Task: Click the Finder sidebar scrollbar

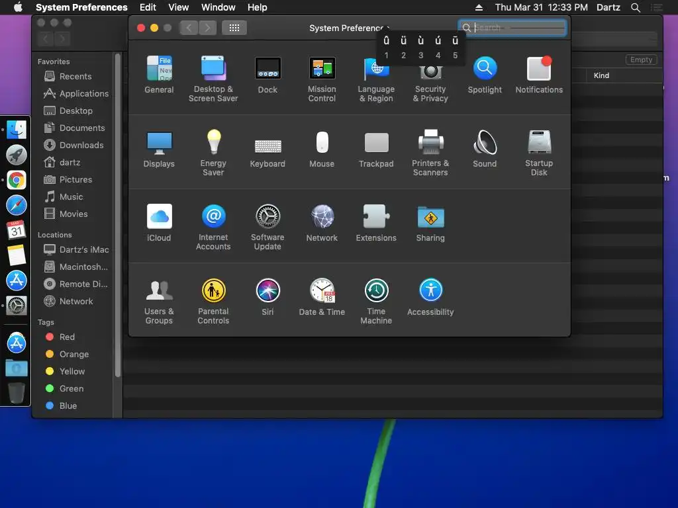Action: (x=118, y=216)
